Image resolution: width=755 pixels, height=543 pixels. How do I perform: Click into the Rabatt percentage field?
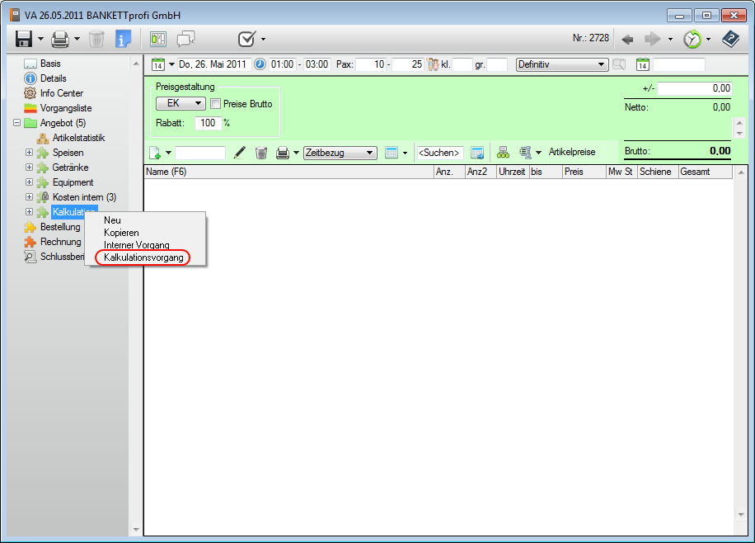pos(207,123)
